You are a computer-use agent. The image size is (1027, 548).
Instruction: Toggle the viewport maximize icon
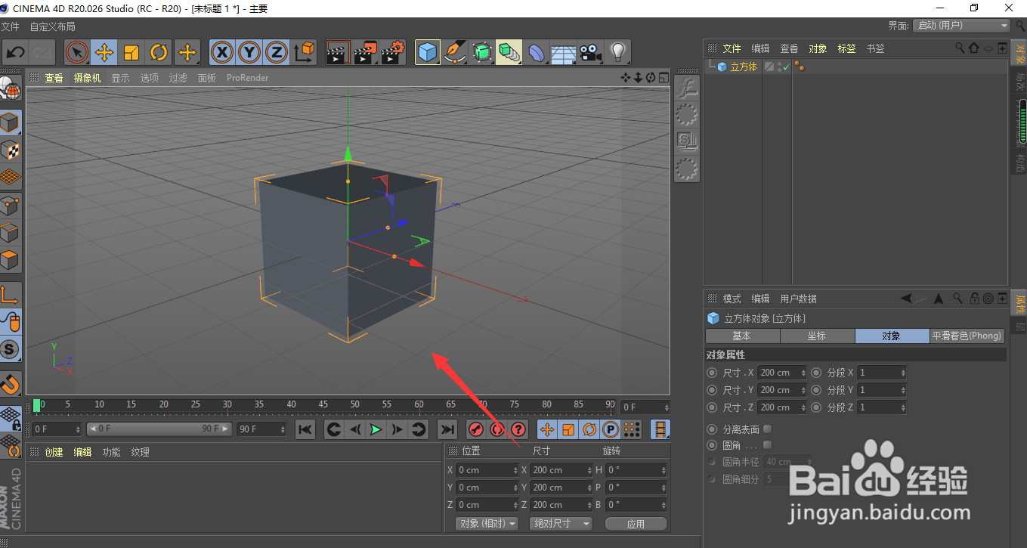click(x=664, y=77)
